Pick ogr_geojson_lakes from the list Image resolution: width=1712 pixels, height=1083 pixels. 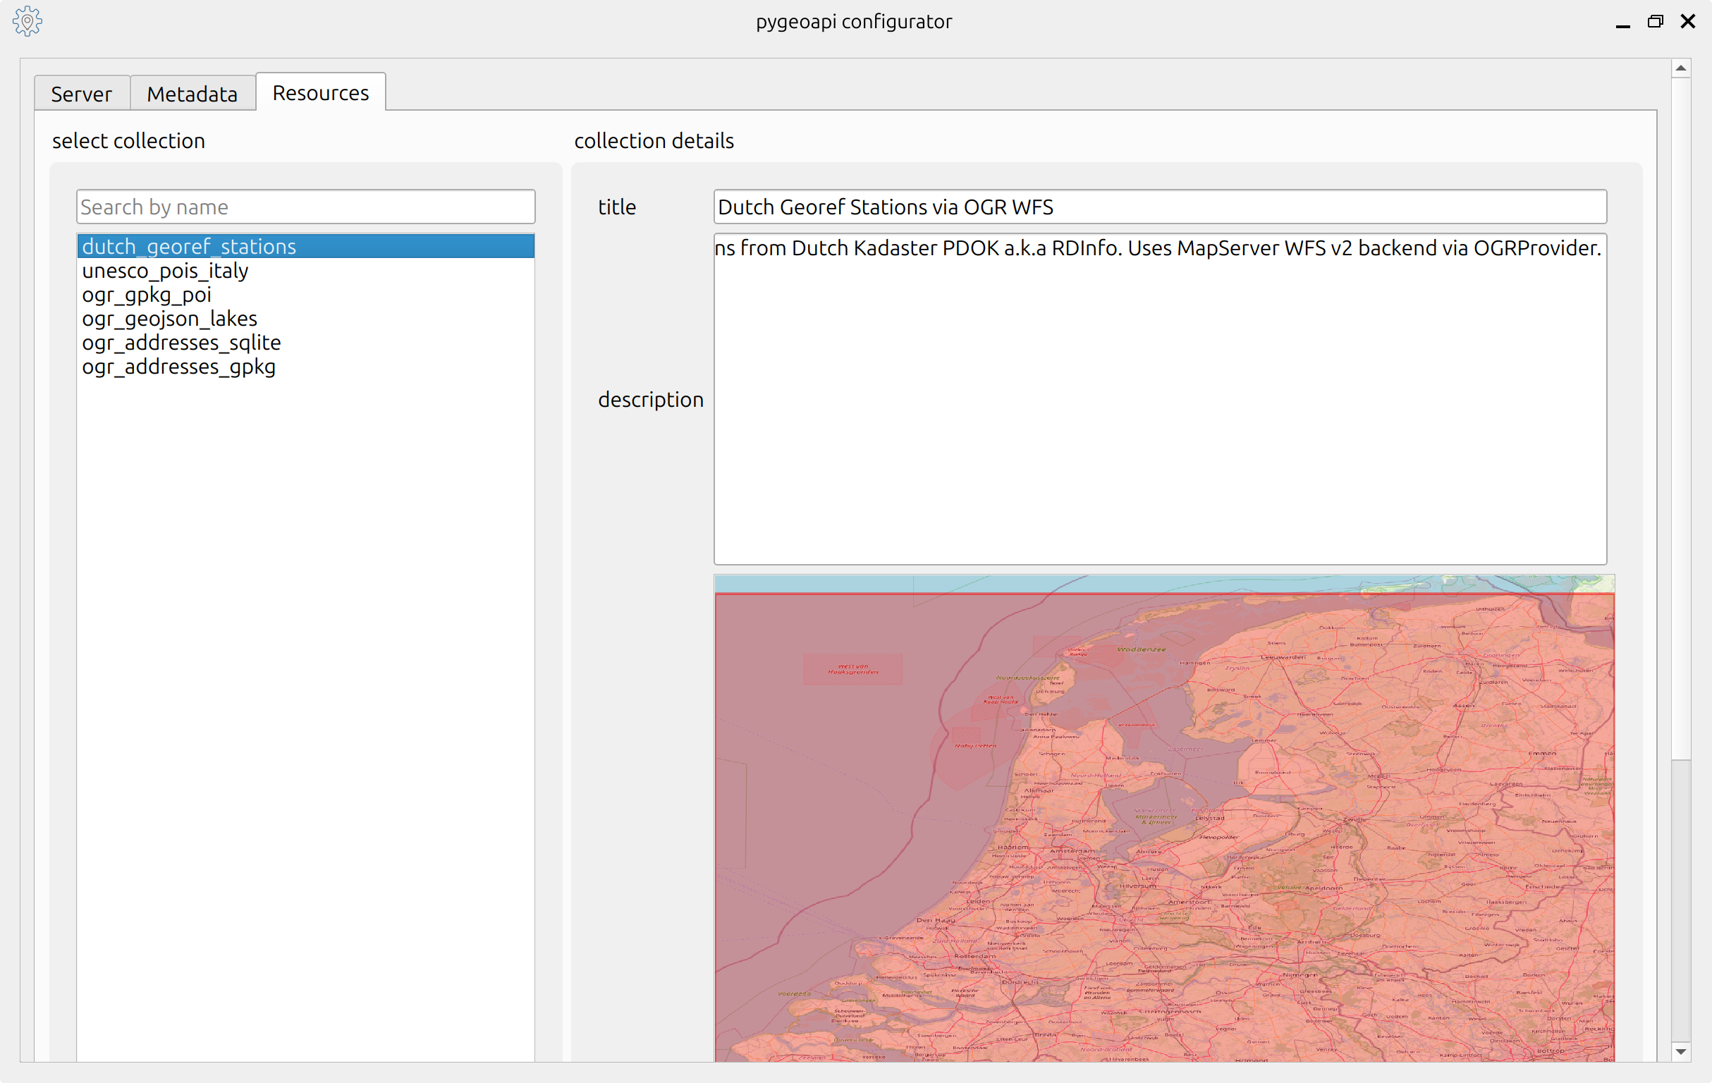(169, 319)
